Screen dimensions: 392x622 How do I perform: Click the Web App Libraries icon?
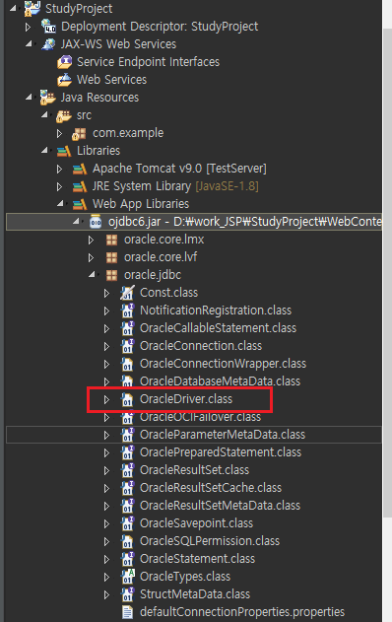coord(80,204)
